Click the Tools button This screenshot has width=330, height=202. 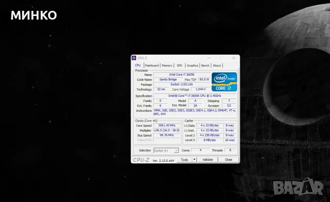[185, 160]
